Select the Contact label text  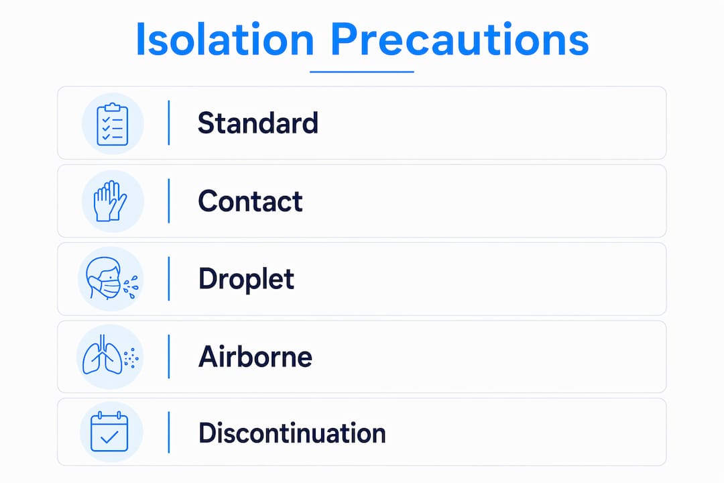[x=250, y=201]
